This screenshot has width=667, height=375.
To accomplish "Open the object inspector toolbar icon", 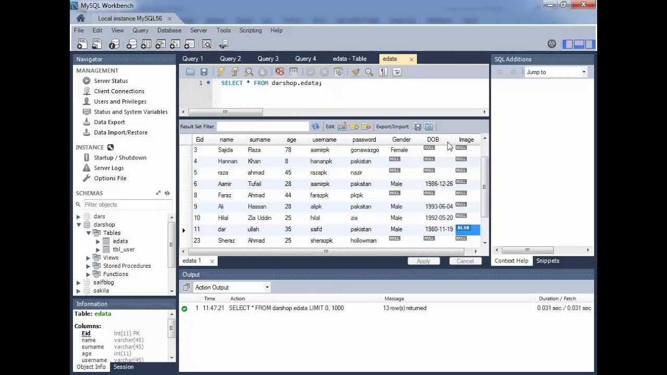I will (x=114, y=44).
